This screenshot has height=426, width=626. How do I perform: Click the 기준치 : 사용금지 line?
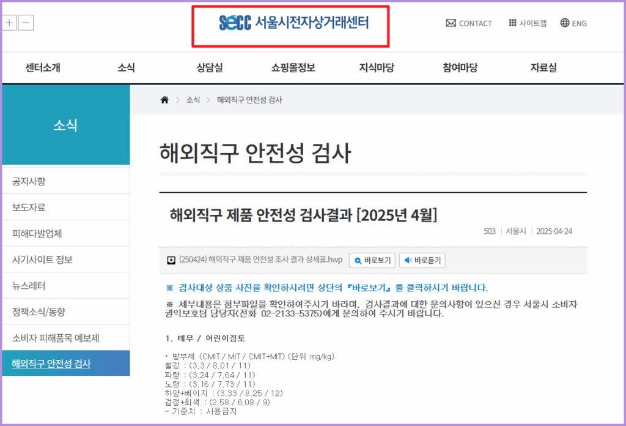201,411
